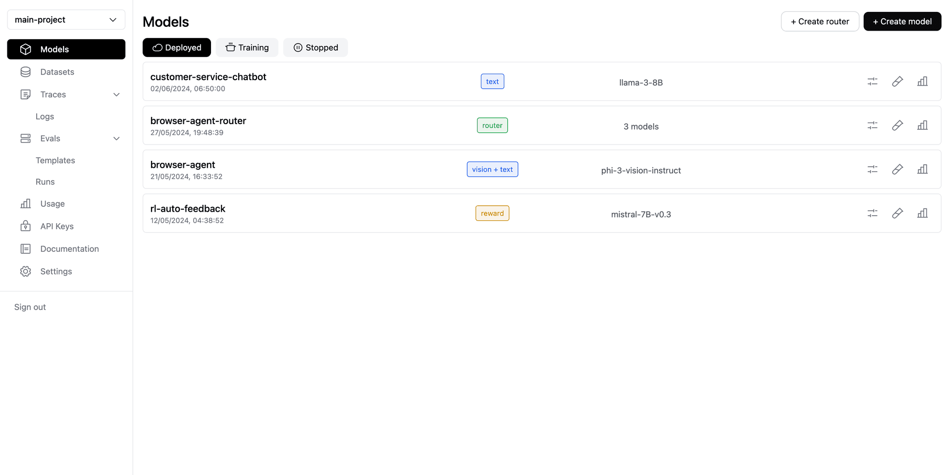
Task: Open settings sliders for customer-service-chatbot
Action: click(x=872, y=82)
